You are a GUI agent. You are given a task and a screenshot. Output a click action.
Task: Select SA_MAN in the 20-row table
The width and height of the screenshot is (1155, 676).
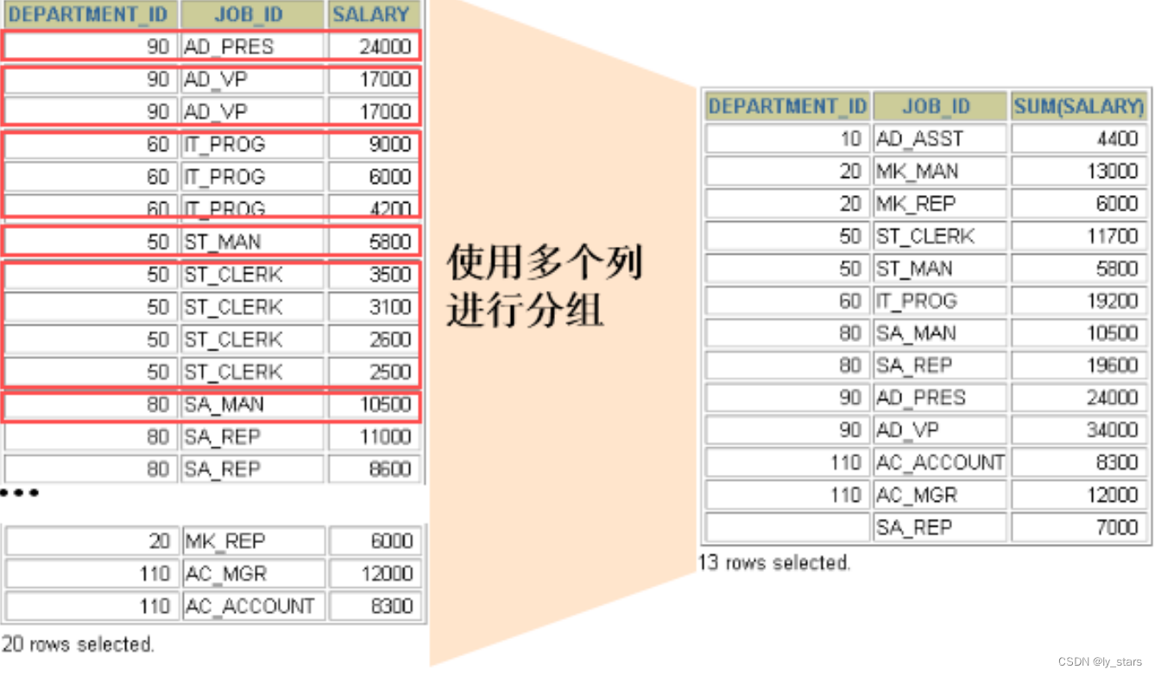pyautogui.click(x=253, y=404)
